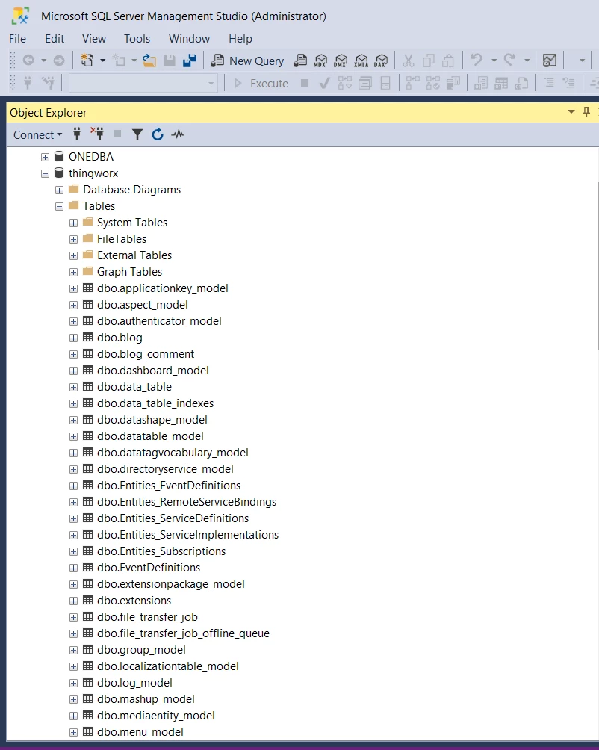The image size is (599, 750).
Task: Open the Database Engine Query icon
Action: pos(300,61)
